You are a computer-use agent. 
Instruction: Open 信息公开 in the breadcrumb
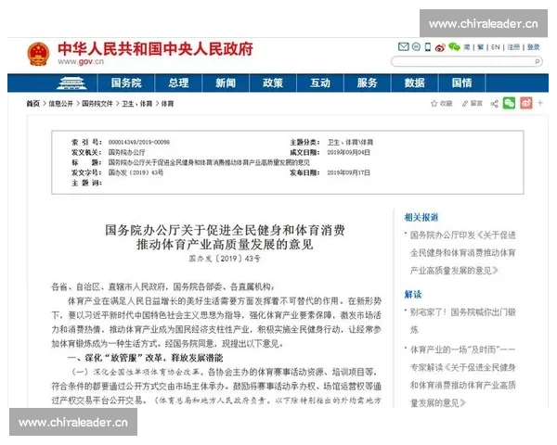point(60,104)
